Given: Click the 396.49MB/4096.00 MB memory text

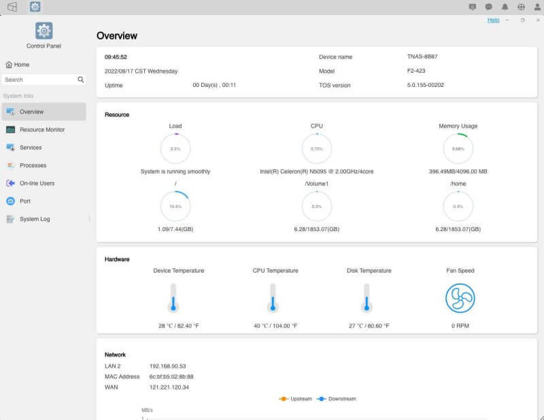Looking at the screenshot, I should click(458, 171).
